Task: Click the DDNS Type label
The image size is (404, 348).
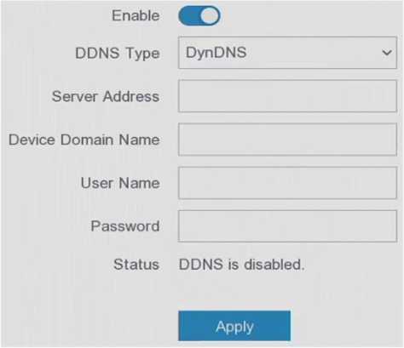Action: pyautogui.click(x=118, y=54)
